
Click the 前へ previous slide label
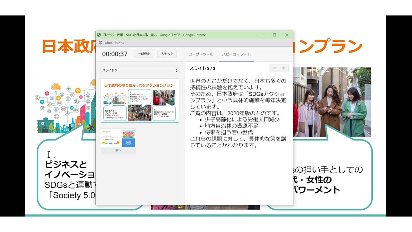(x=118, y=150)
